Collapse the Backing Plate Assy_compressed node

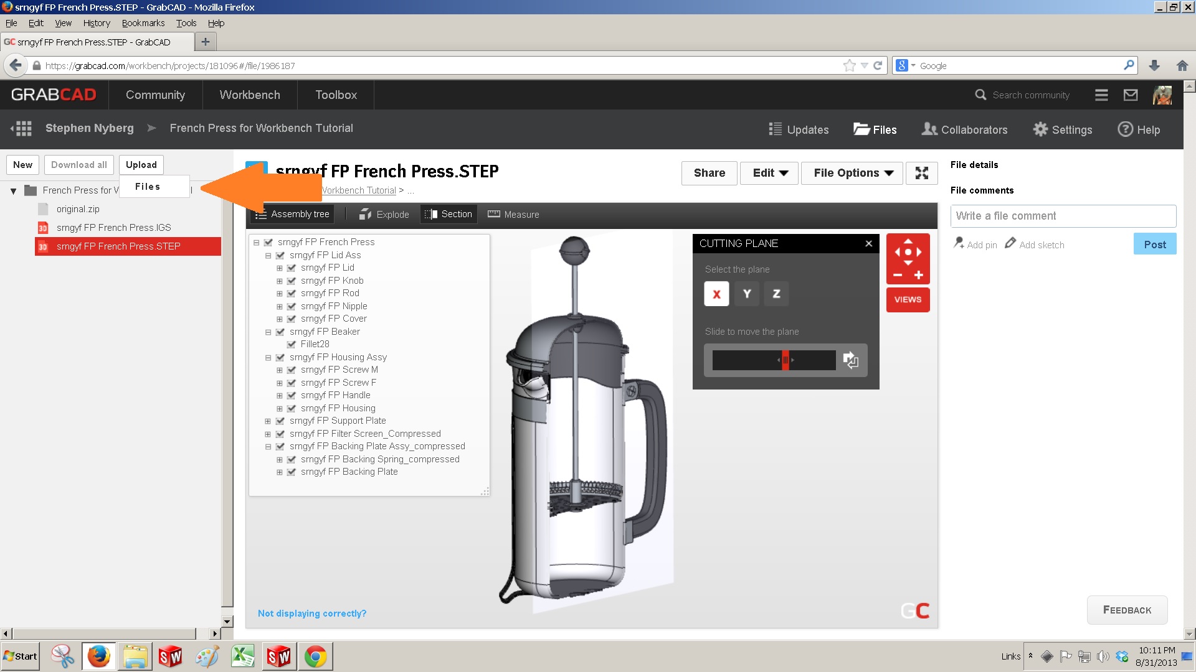point(268,447)
